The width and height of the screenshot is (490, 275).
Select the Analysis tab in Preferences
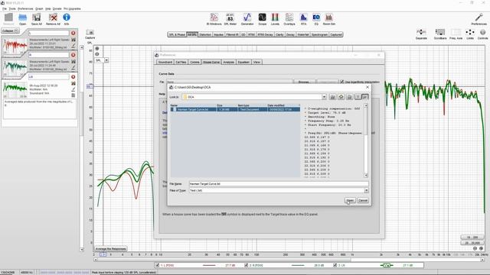(228, 62)
